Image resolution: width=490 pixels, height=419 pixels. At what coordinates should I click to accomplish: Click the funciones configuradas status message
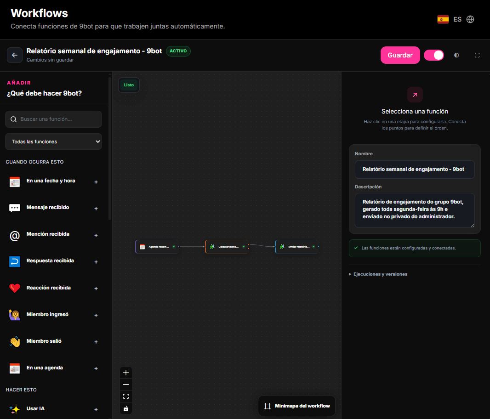[415, 248]
